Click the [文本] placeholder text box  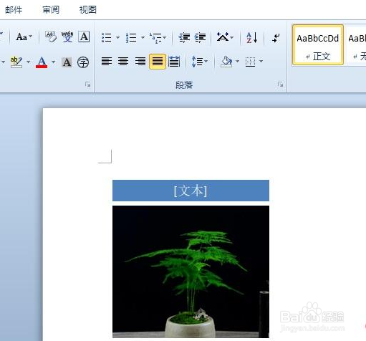tap(191, 191)
